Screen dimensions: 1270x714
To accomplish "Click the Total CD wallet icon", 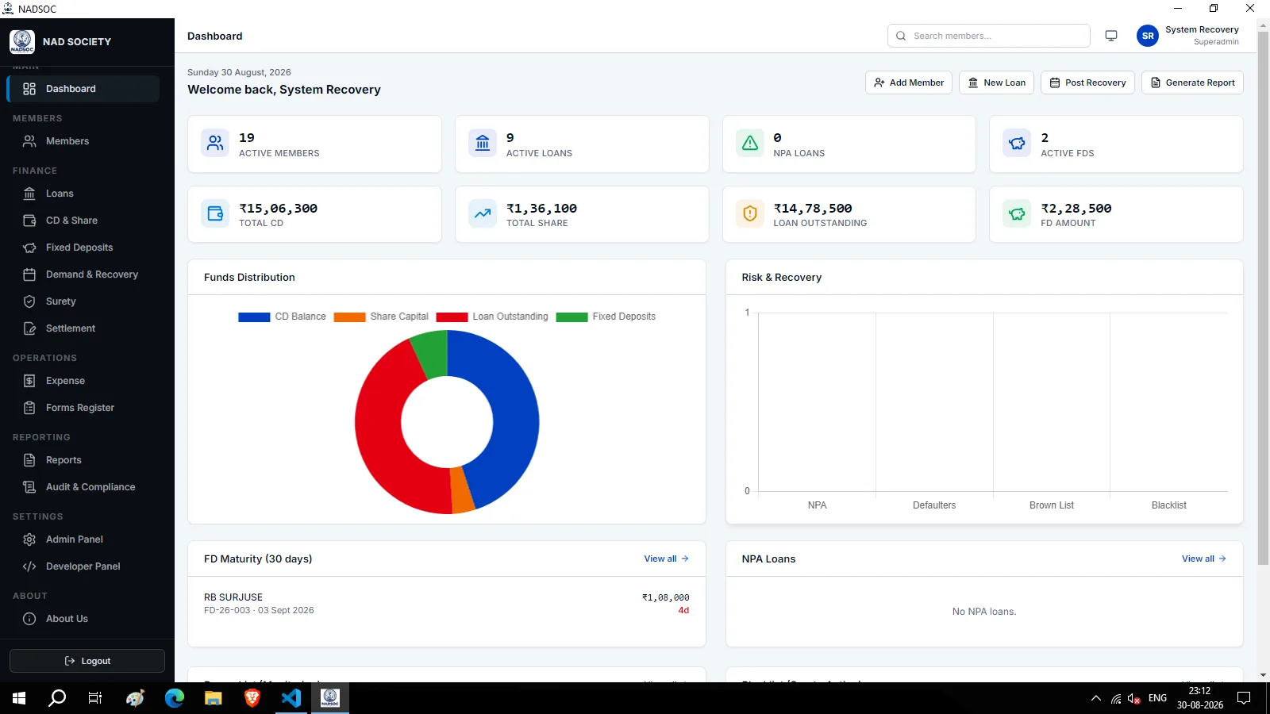I will point(215,213).
